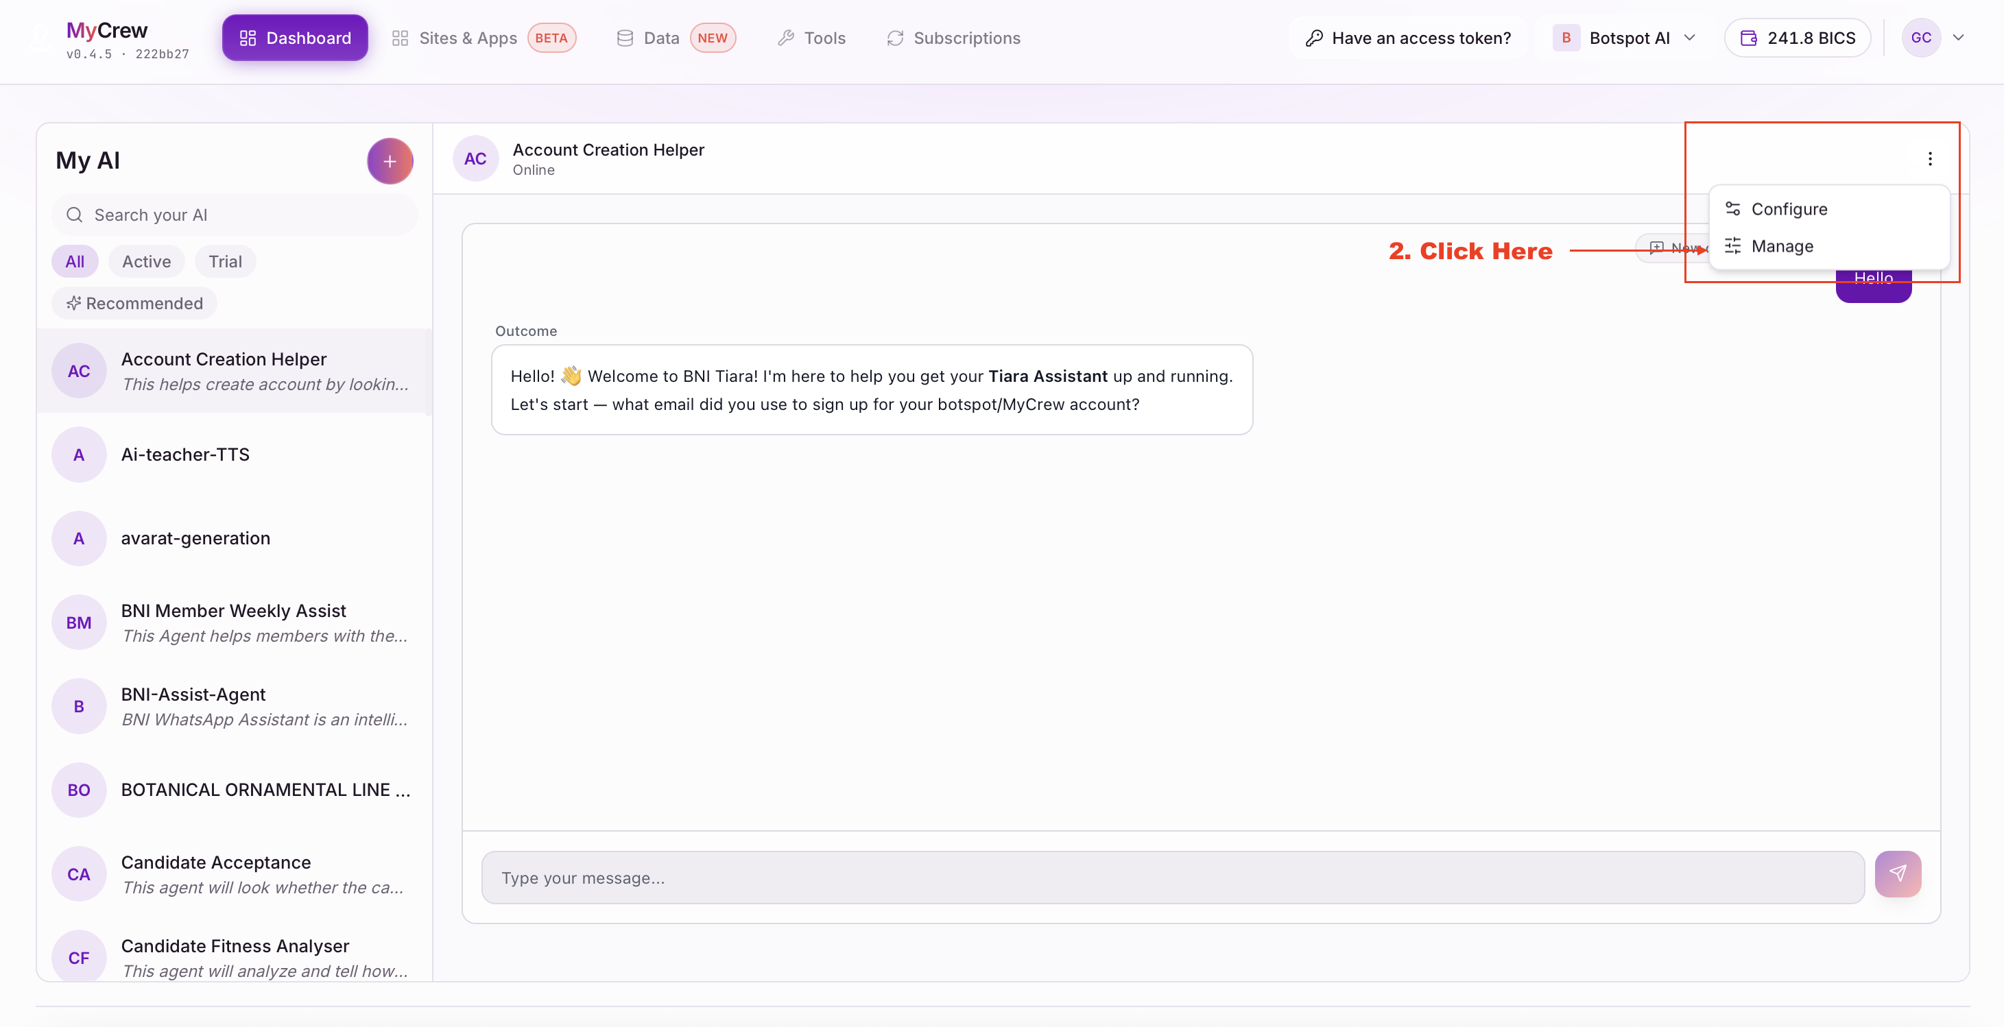Image resolution: width=2004 pixels, height=1027 pixels.
Task: Click the A avatar for Ai-teacher-TTS
Action: point(79,455)
